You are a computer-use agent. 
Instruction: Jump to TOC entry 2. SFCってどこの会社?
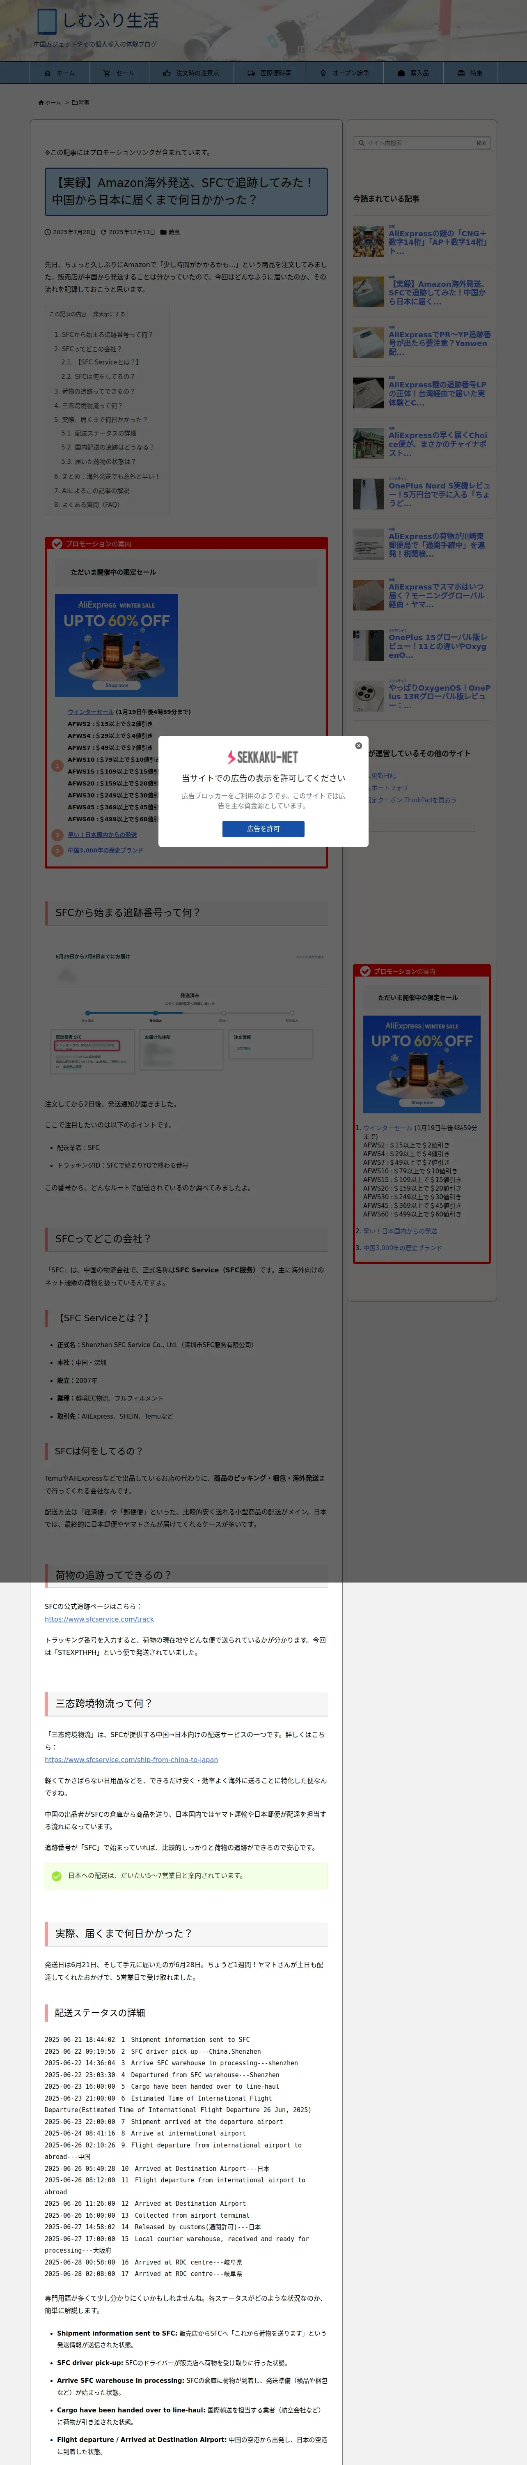click(x=87, y=349)
